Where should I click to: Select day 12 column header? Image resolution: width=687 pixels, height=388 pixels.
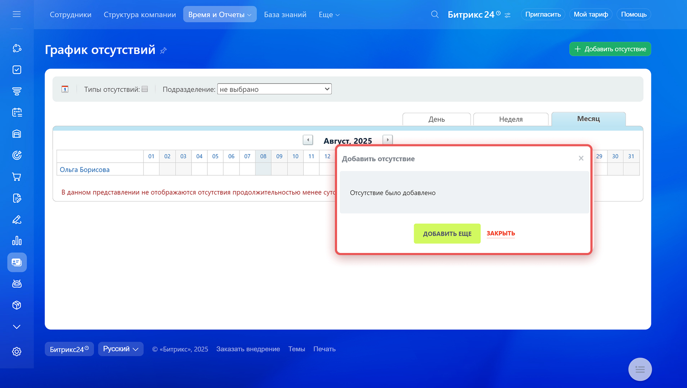(327, 156)
